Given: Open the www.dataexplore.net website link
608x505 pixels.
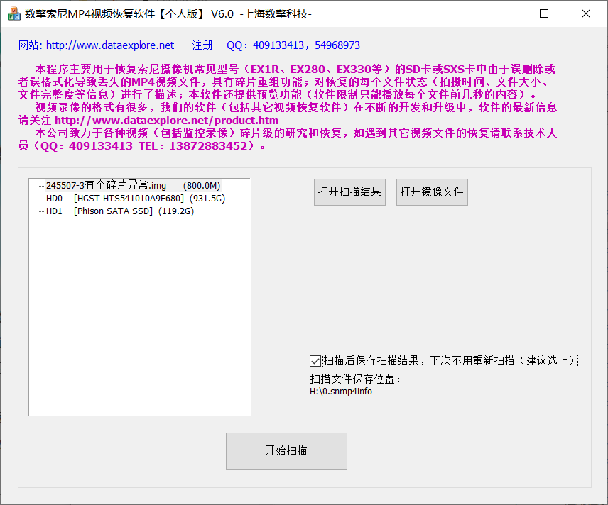Looking at the screenshot, I should point(96,45).
